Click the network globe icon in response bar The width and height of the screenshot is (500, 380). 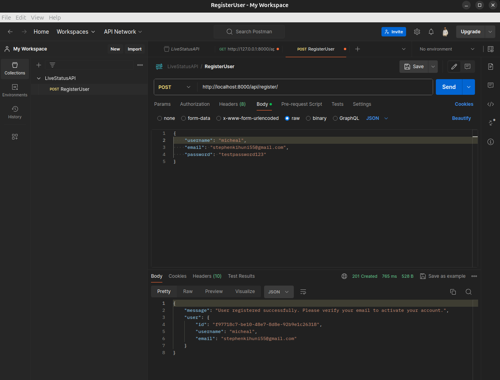[x=344, y=276]
